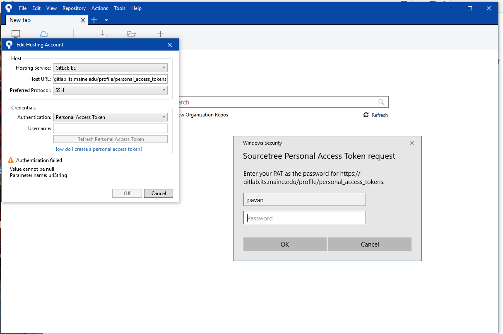The image size is (503, 334).
Task: Click the Sourcetree logo in the title bar
Action: (x=9, y=8)
